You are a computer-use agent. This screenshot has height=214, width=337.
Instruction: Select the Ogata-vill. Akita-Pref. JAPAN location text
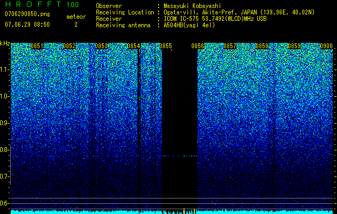[239, 12]
